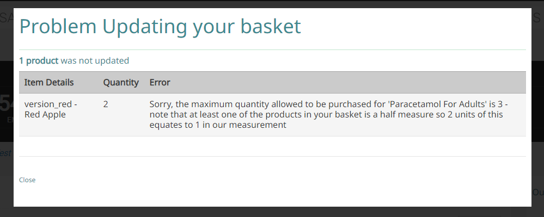Click the empty row below the table
This screenshot has height=217, width=544.
(272, 146)
